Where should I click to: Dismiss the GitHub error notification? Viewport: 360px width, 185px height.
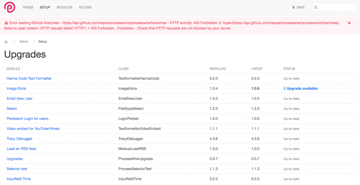349,23
